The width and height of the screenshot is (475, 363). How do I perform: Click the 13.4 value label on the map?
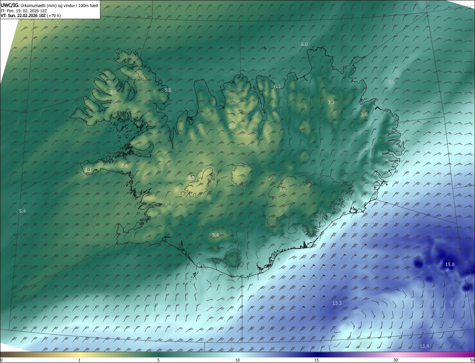[424, 346]
